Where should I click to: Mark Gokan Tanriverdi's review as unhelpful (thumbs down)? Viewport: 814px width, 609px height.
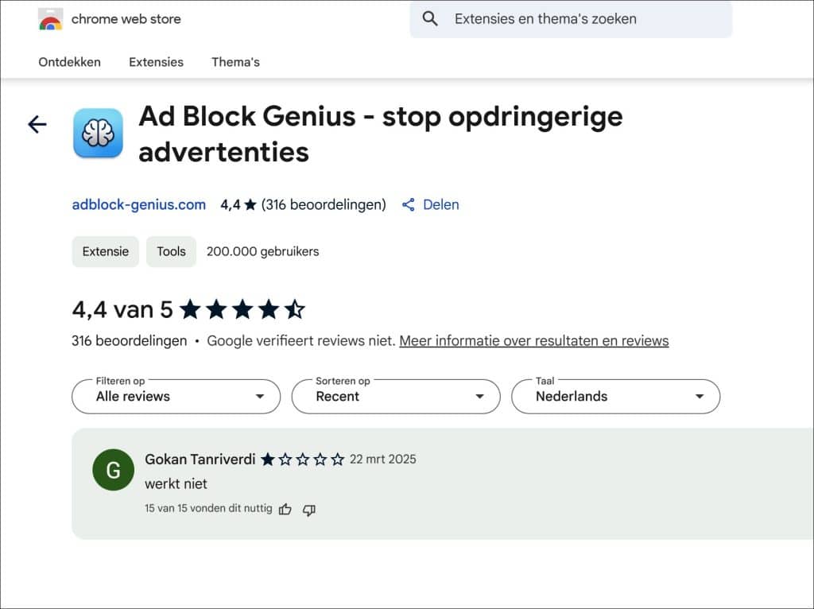[309, 510]
